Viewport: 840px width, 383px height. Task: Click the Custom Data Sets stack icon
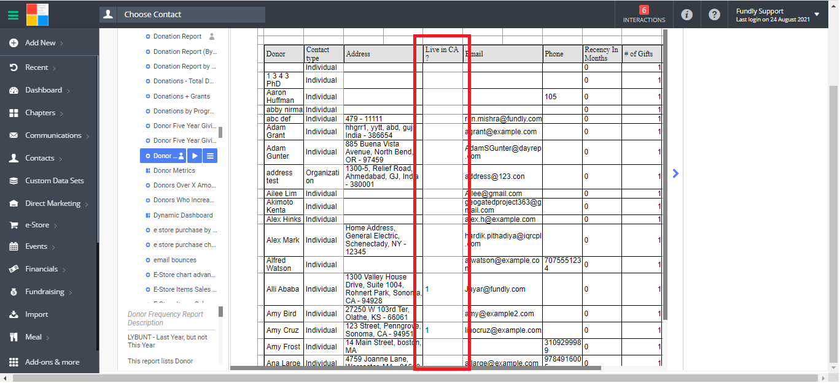click(x=14, y=181)
